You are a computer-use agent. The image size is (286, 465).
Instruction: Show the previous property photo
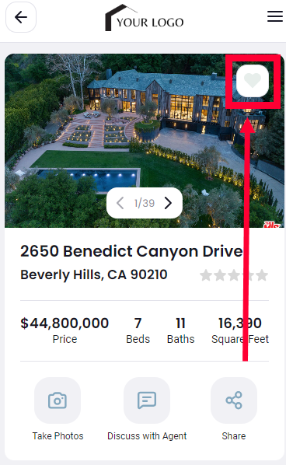pos(120,203)
